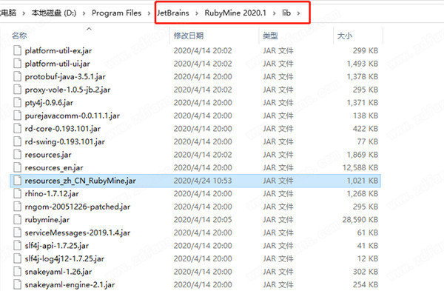Click the size value 1,493 KB
Viewport: 444px width, 291px height.
[x=363, y=64]
